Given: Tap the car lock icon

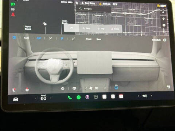Looking at the screenshot, I should [x=45, y=24].
